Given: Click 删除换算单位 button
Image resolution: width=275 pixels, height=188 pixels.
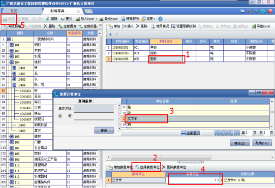Looking at the screenshot, I should tap(174, 167).
